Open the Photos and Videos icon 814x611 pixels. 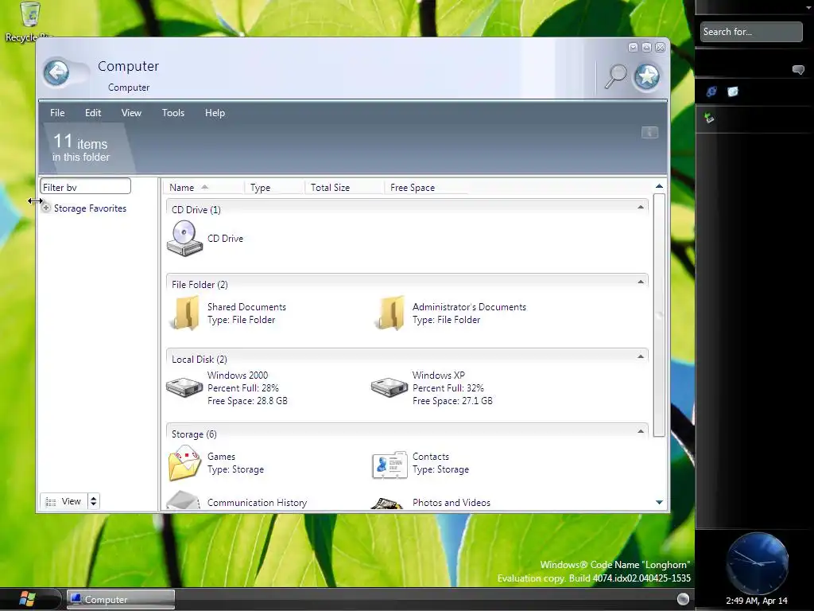387,504
